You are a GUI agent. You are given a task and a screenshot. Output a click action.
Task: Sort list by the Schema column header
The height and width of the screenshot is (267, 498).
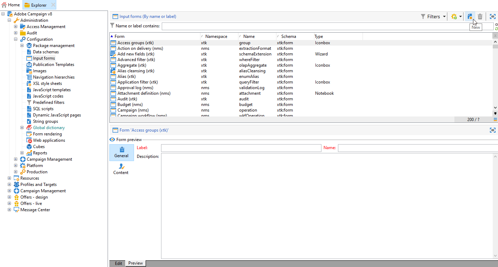point(295,36)
